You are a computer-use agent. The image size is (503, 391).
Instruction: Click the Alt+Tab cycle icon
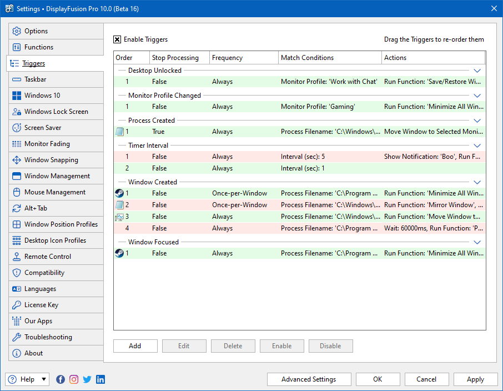[16, 208]
